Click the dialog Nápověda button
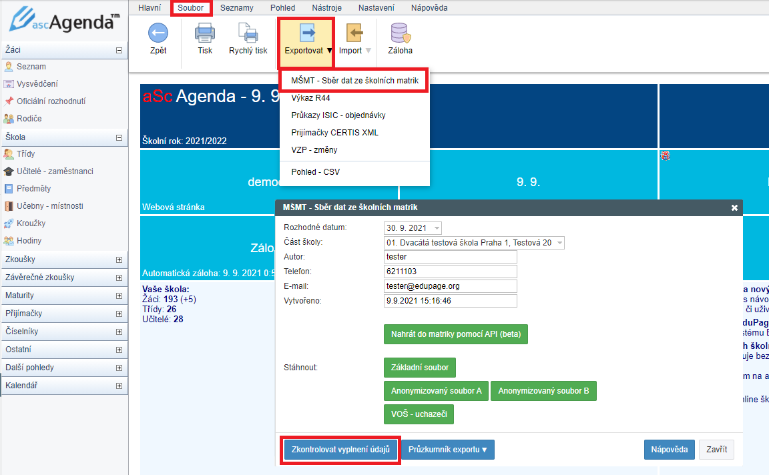 pyautogui.click(x=670, y=450)
